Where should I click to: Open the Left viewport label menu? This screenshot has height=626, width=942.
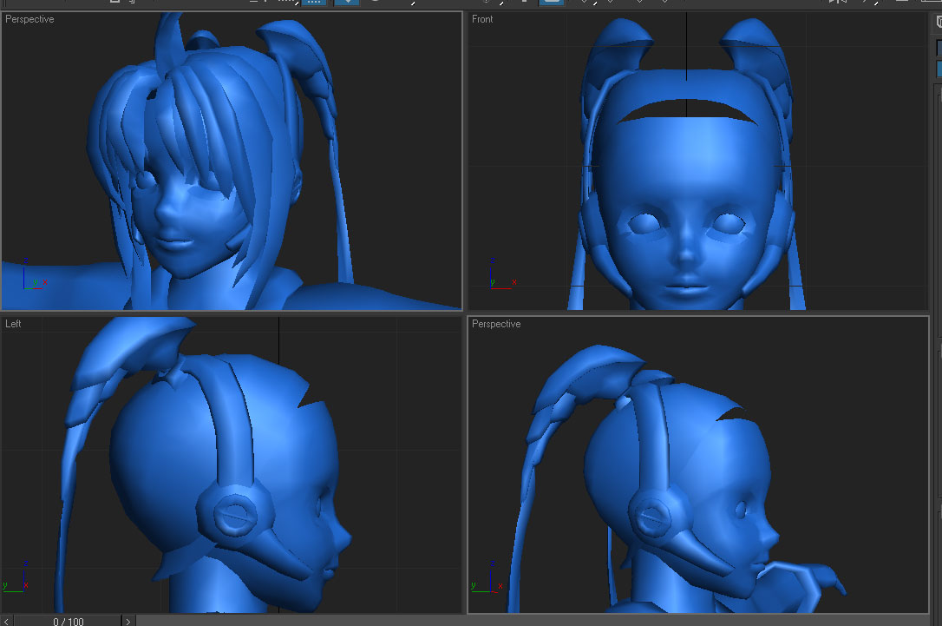(13, 324)
